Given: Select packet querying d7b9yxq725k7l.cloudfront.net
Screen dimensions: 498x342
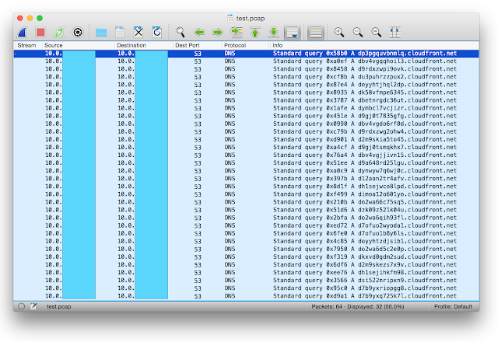Looking at the screenshot, I should 246,296.
